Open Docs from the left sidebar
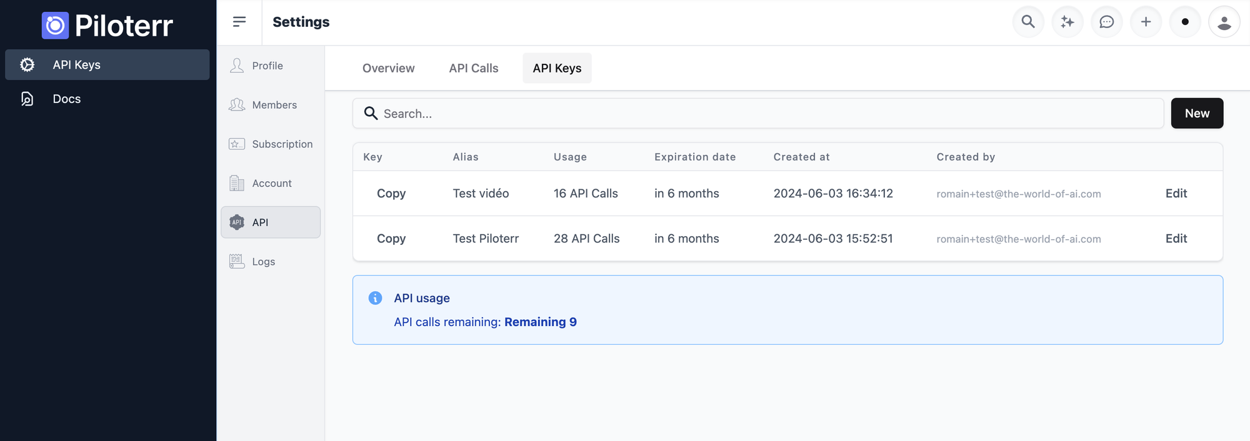The width and height of the screenshot is (1250, 441). click(66, 99)
